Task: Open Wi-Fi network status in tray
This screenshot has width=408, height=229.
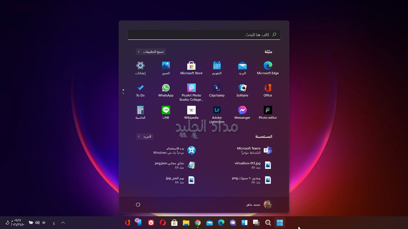Action: [x=44, y=223]
